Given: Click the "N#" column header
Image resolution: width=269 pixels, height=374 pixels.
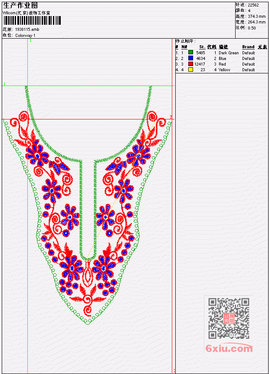Looking at the screenshot, I should click(x=184, y=47).
